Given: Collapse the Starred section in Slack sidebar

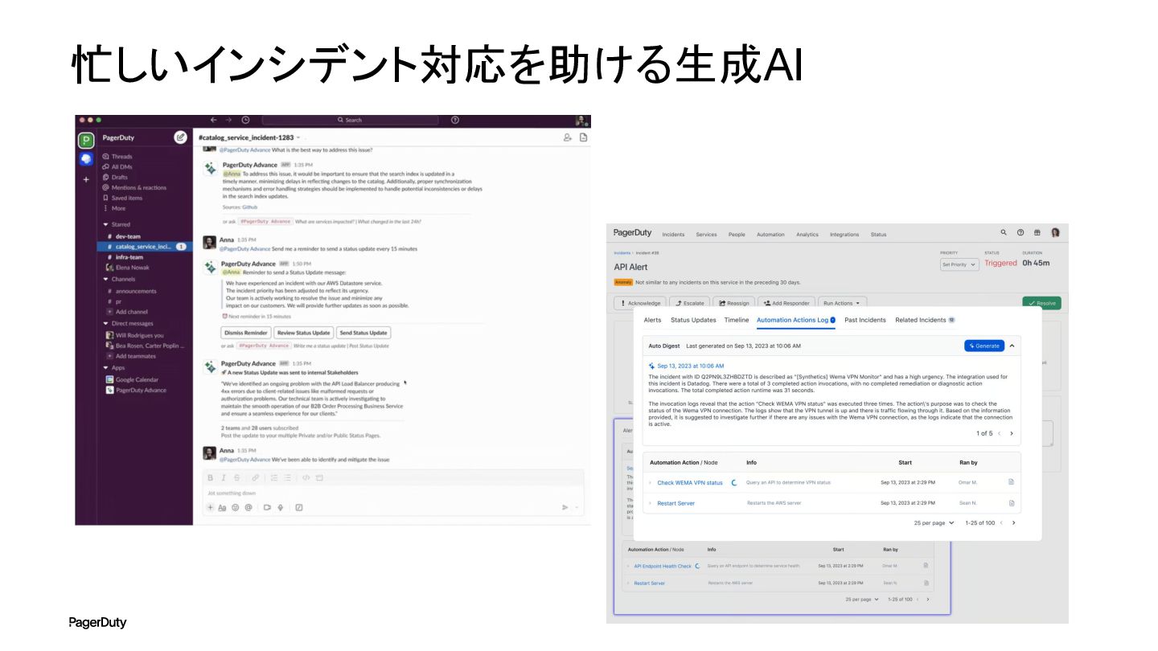Looking at the screenshot, I should (105, 224).
